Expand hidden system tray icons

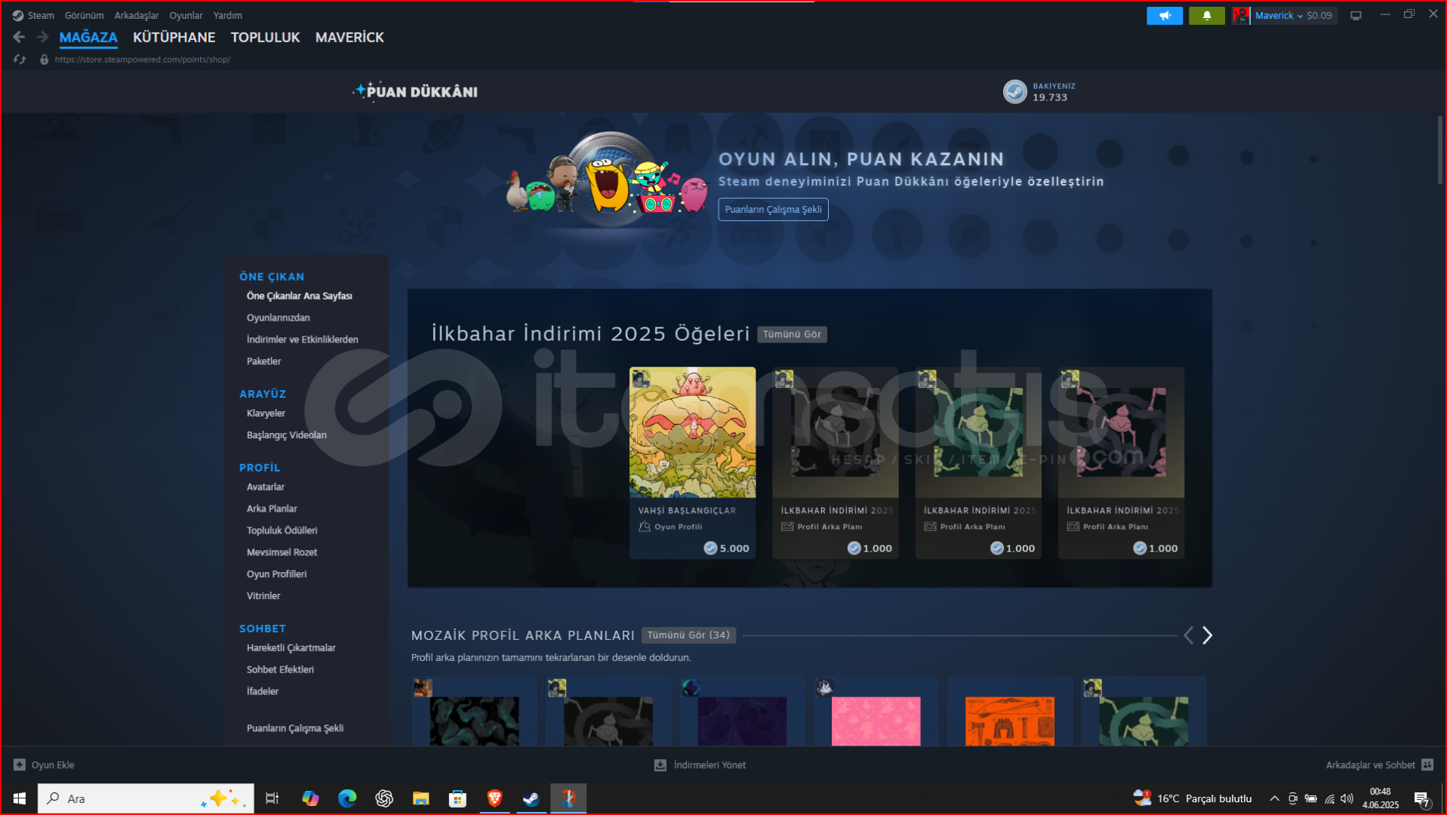1274,798
